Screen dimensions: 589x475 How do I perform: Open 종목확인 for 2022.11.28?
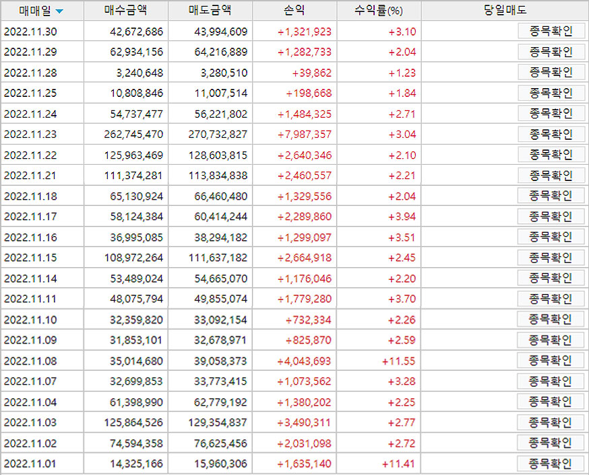click(551, 73)
